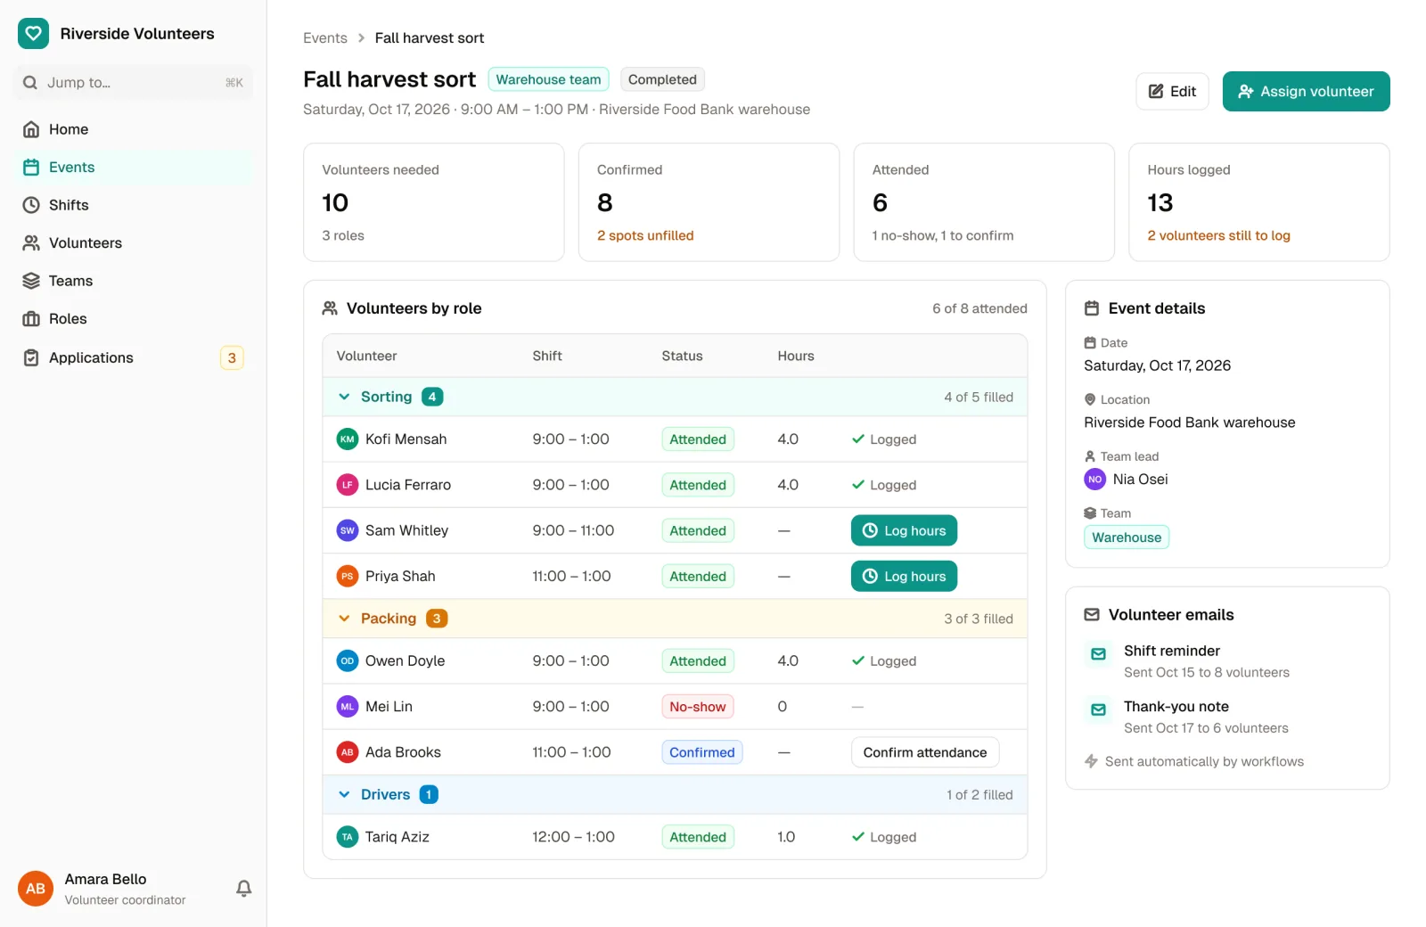Open Events in the sidebar

134,168
